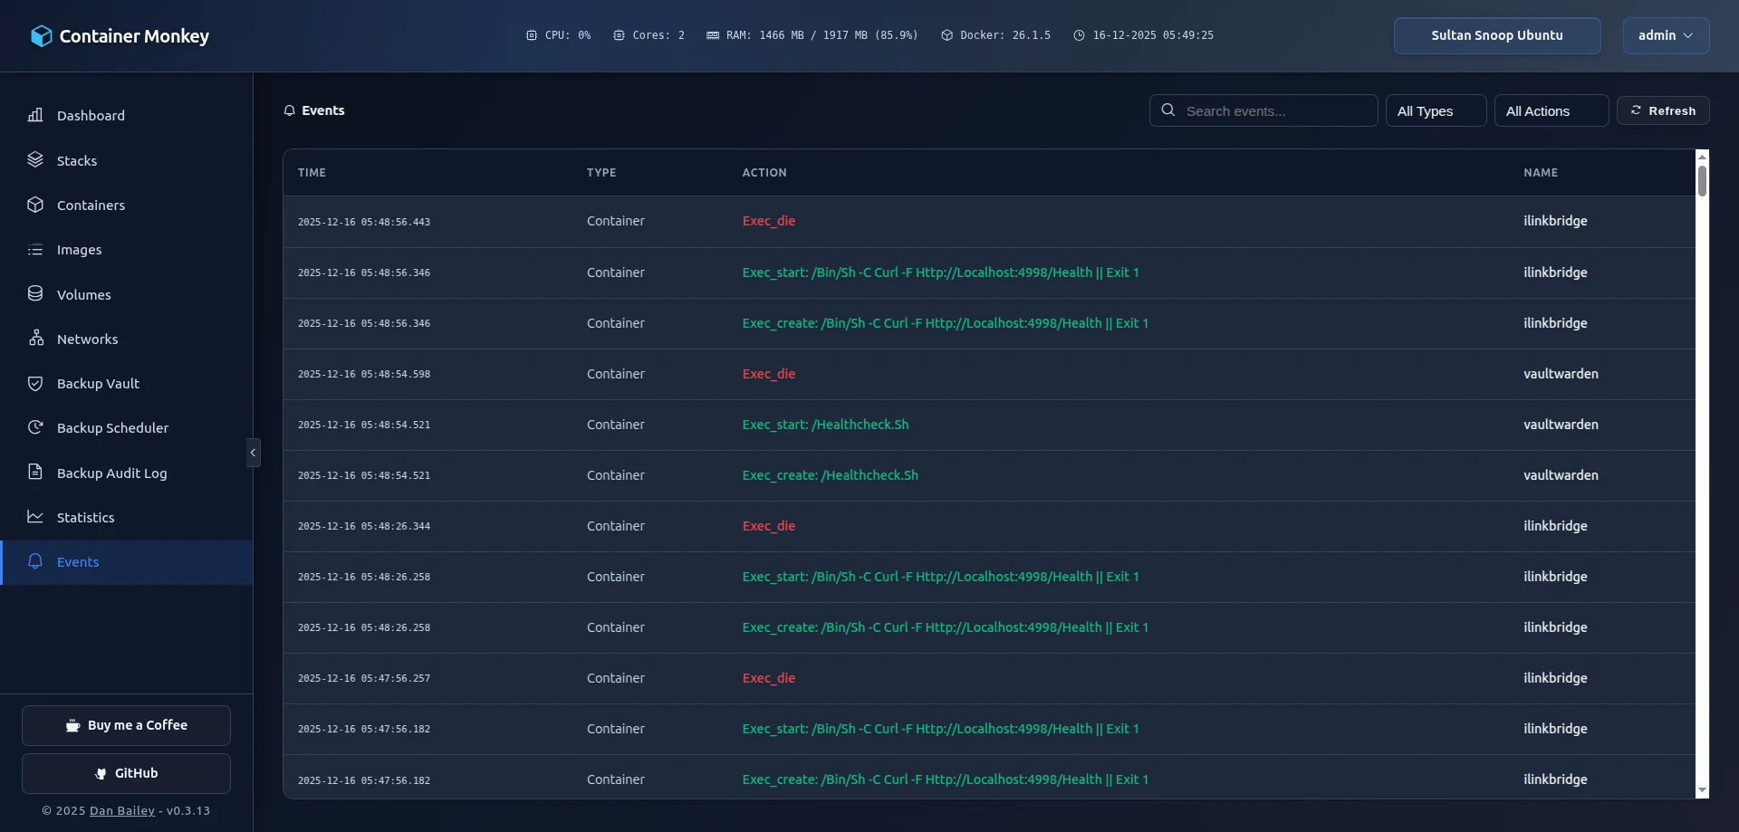Select the Sultan Snoop Ubuntu host
Image resolution: width=1739 pixels, height=832 pixels.
pos(1496,35)
